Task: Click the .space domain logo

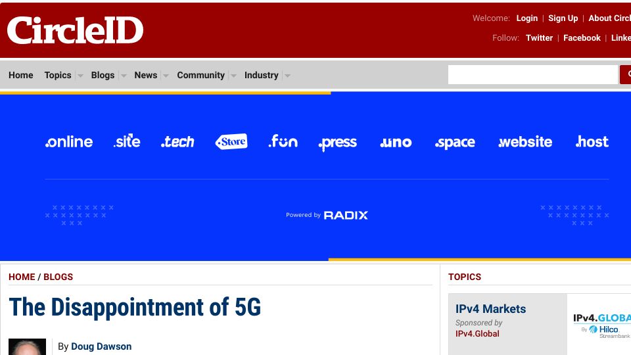Action: 455,143
